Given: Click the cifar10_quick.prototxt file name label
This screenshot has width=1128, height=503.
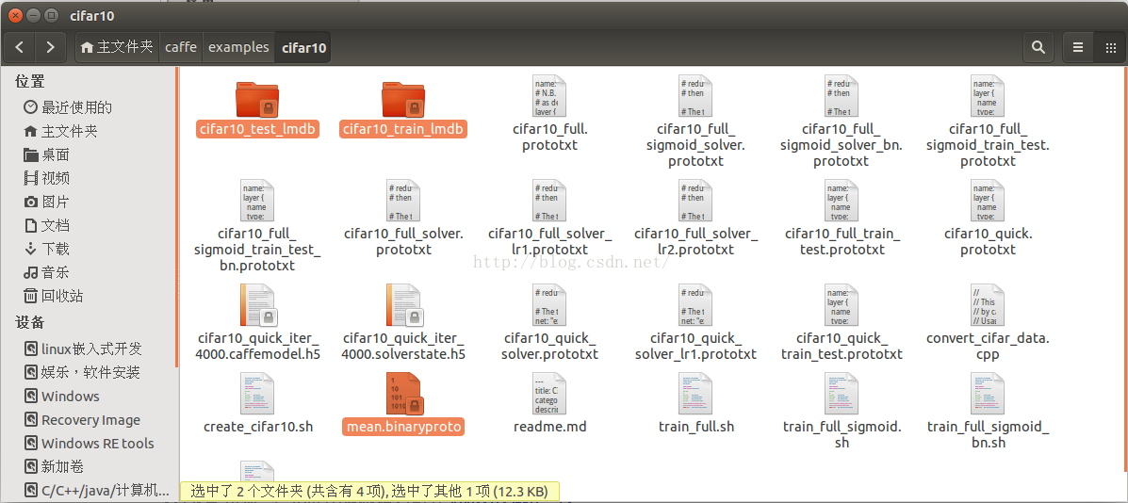Looking at the screenshot, I should pos(988,241).
